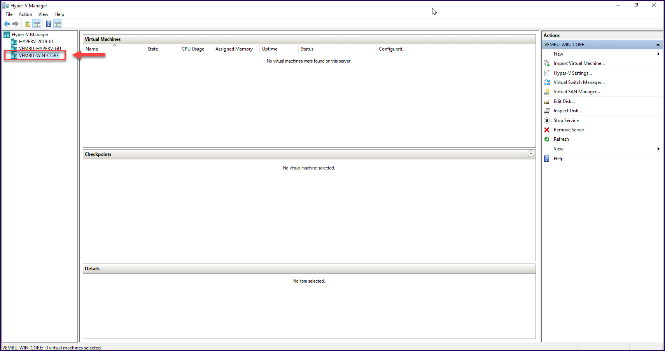Click Refresh action
Image resolution: width=665 pixels, height=351 pixels.
(x=561, y=139)
